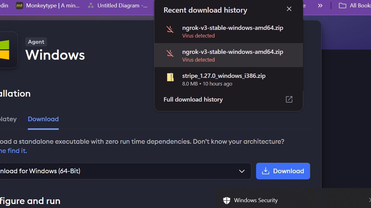
Task: Click the stripe zip file icon
Action: click(170, 77)
